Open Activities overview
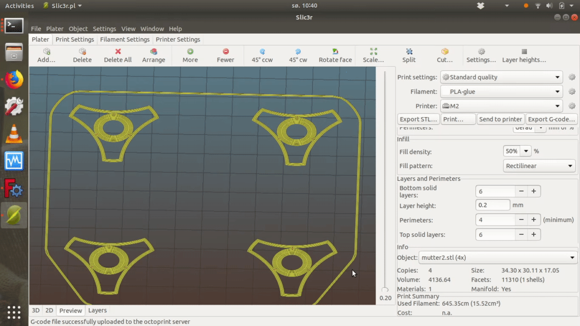 coord(19,6)
